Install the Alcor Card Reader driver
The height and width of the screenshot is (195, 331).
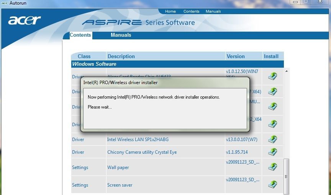click(272, 76)
